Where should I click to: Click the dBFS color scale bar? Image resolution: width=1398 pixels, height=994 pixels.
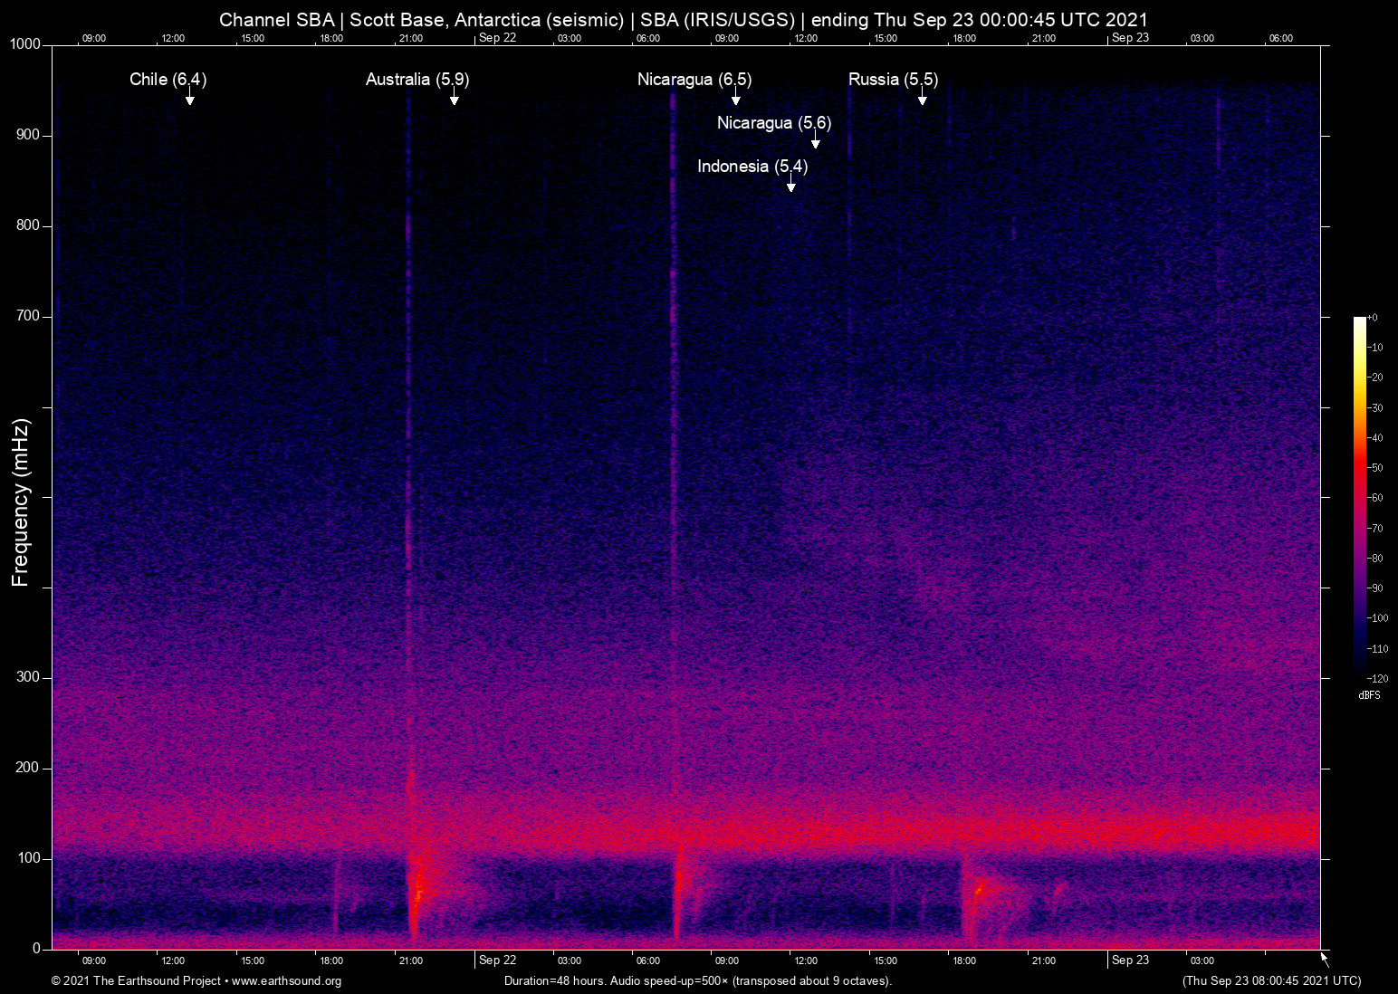tap(1359, 498)
